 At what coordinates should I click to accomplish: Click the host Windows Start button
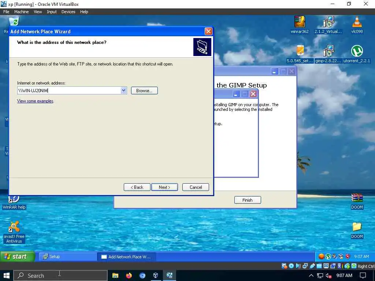(x=6, y=276)
